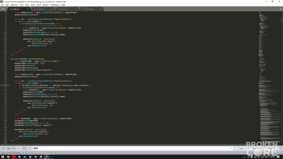Open Photoshop from taskbar

coord(52,157)
